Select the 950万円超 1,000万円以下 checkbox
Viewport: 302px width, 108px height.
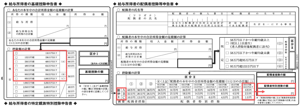click(x=17, y=79)
